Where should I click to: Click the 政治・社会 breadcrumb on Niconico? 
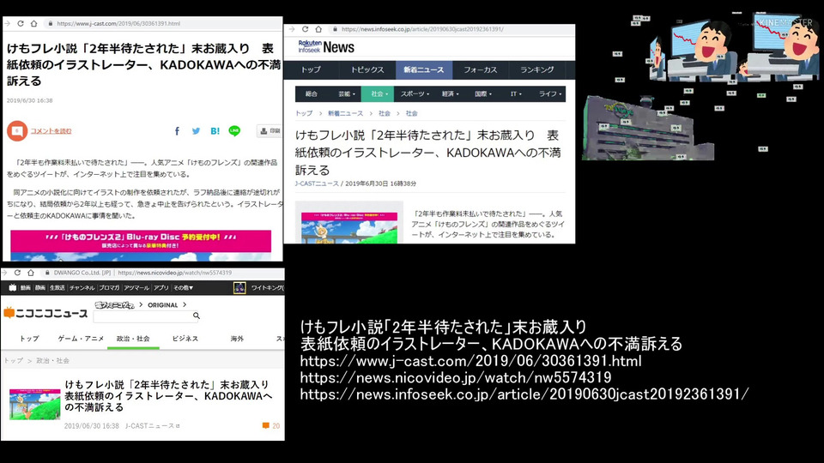pos(52,361)
